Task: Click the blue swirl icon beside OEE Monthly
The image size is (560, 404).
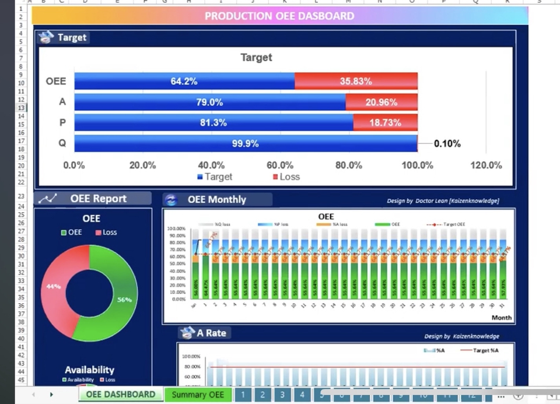Action: tap(171, 200)
